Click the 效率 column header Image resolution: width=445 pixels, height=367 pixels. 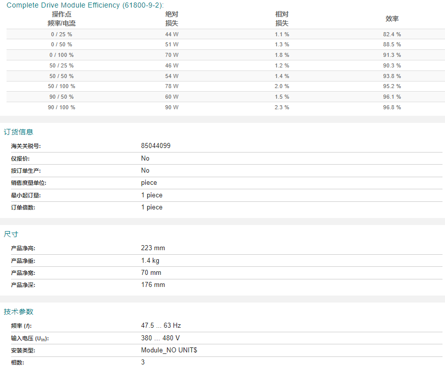392,19
